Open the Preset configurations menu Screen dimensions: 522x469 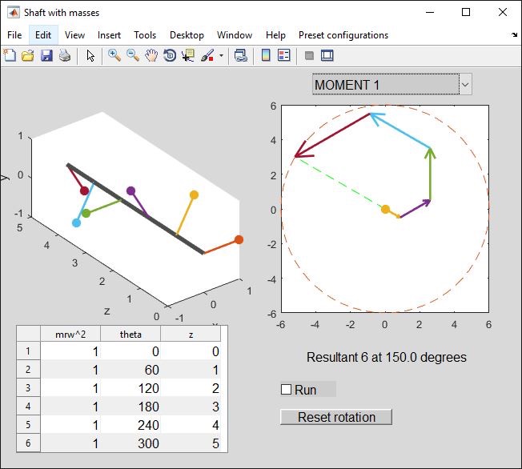pos(343,35)
